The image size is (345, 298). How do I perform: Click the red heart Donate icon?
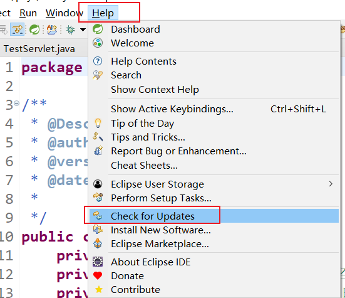(x=98, y=276)
